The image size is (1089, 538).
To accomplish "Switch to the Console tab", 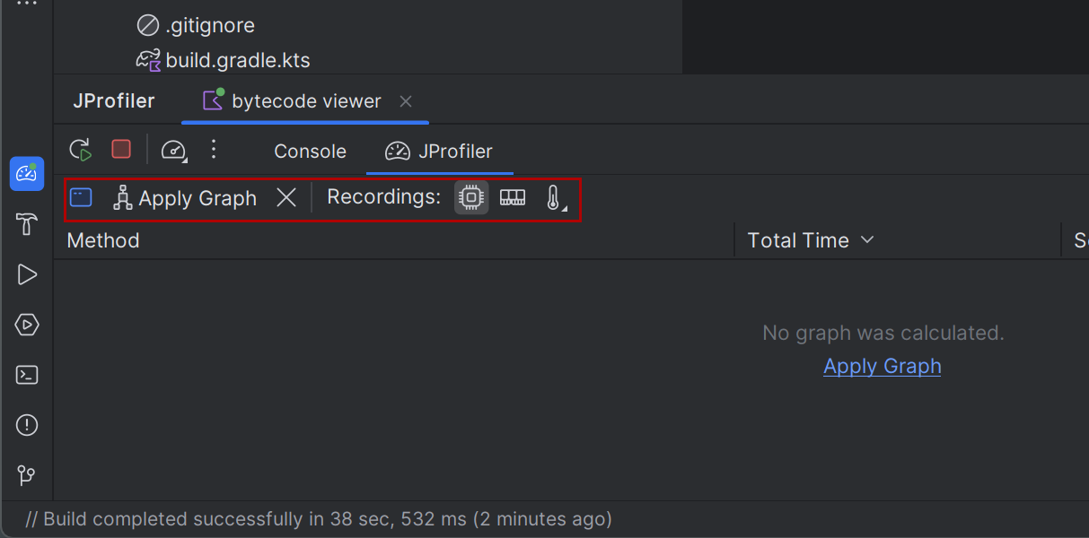I will click(x=310, y=152).
